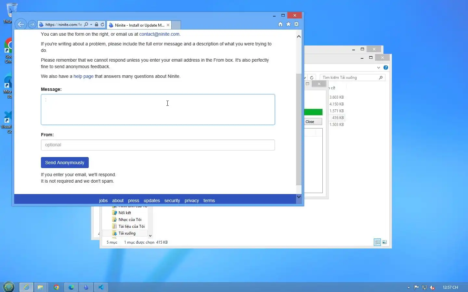Click the browser vertical scrollbar thumb
Viewport: 468px width, 292px height.
click(x=299, y=129)
